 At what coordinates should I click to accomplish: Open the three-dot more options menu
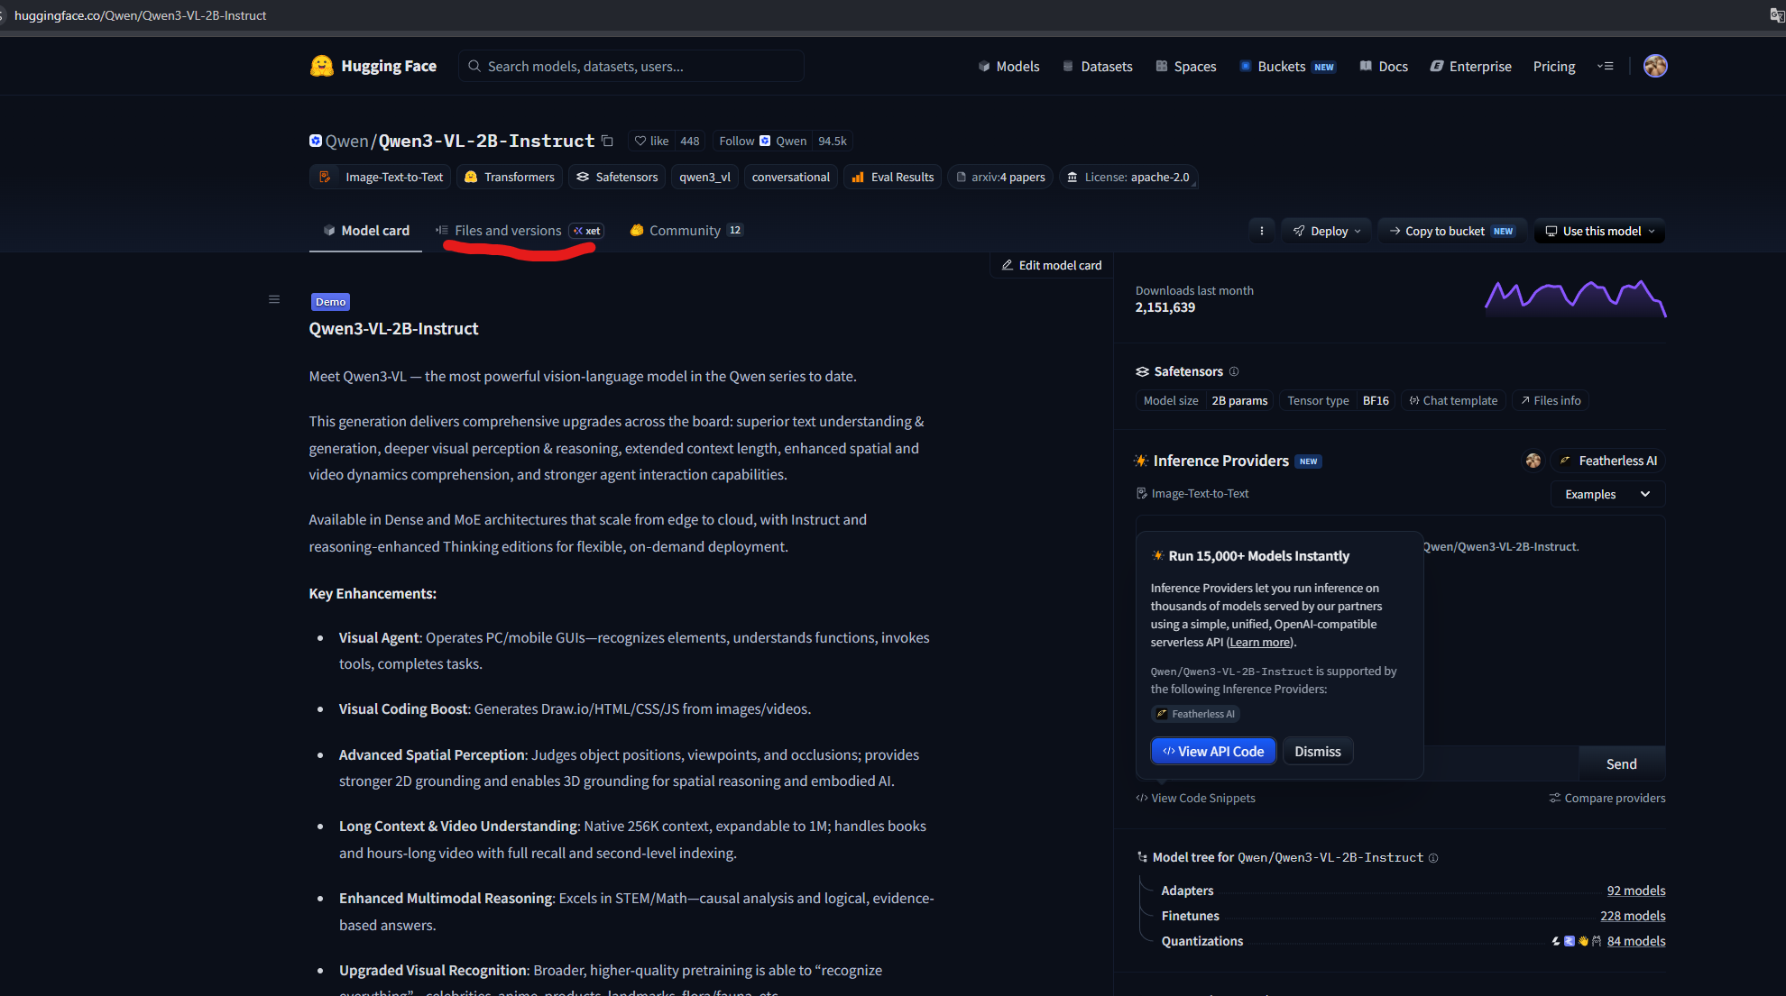point(1261,231)
